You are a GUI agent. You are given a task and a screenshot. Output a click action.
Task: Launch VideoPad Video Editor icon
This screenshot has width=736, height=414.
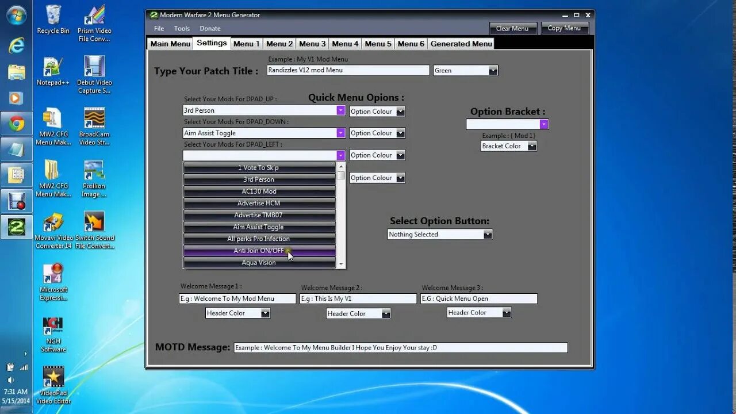pos(53,386)
